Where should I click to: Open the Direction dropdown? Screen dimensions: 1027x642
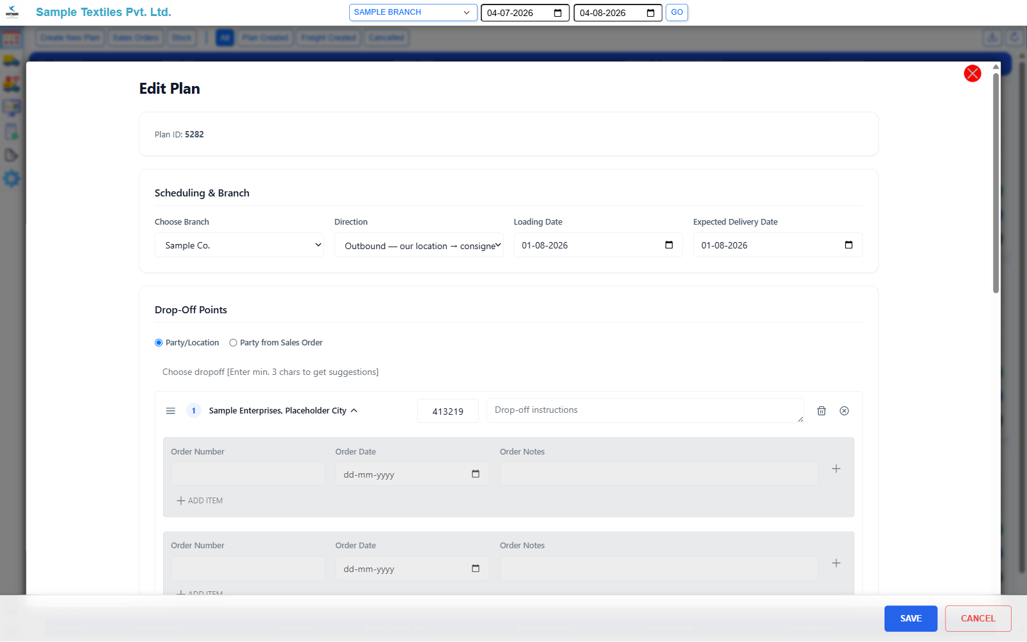[x=419, y=245]
